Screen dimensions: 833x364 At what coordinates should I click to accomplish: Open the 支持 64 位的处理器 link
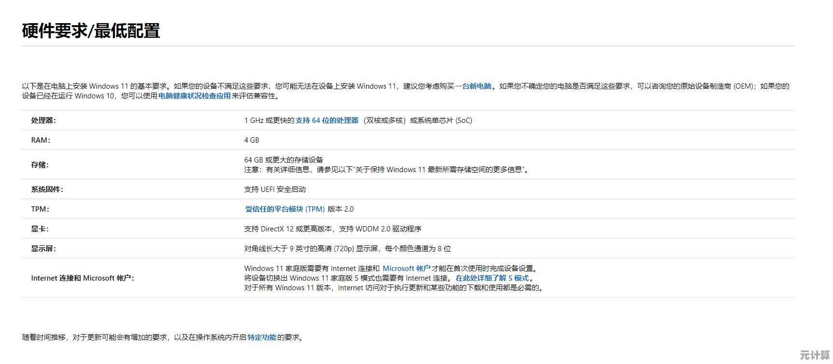(x=327, y=121)
